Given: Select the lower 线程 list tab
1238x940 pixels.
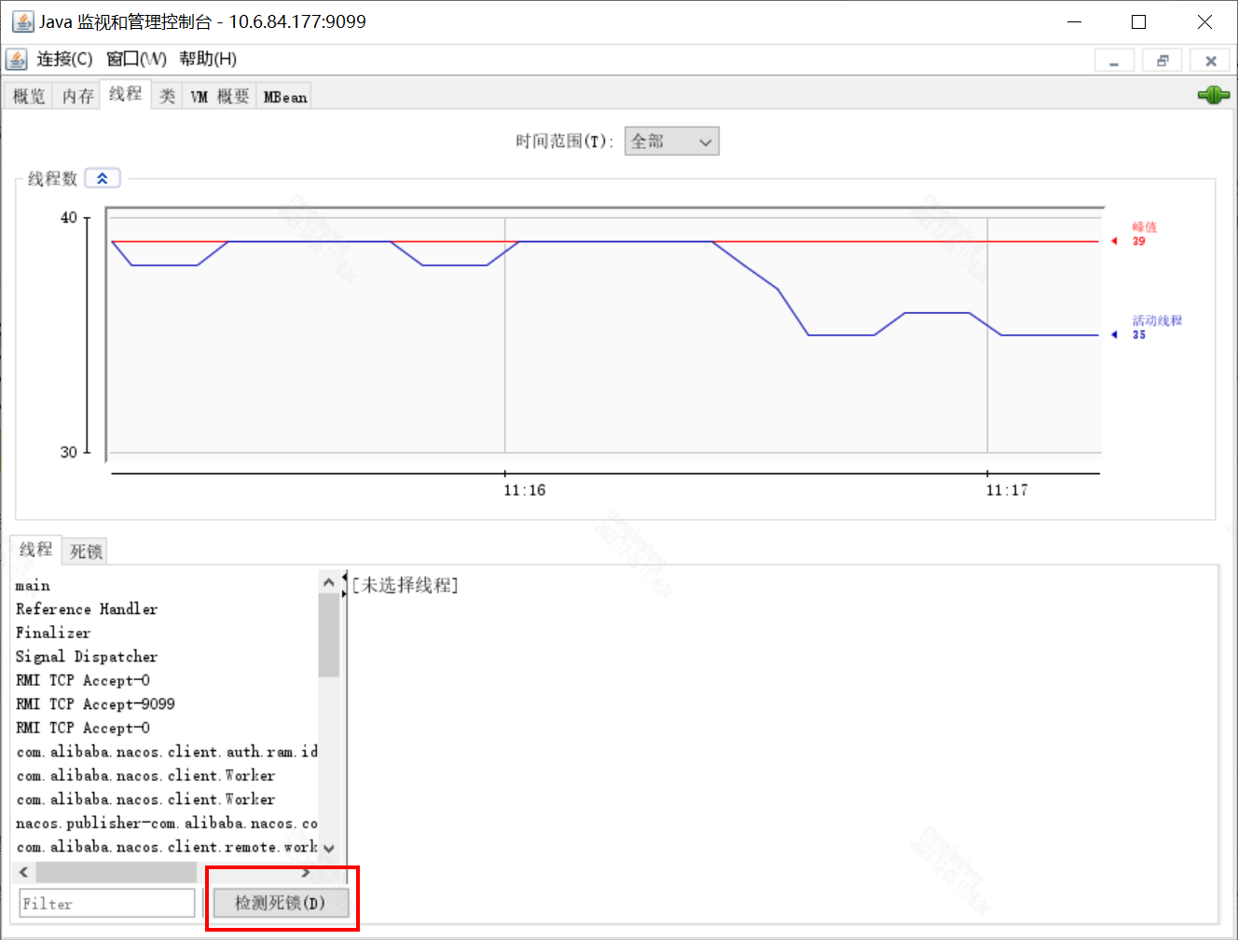Looking at the screenshot, I should pos(36,550).
